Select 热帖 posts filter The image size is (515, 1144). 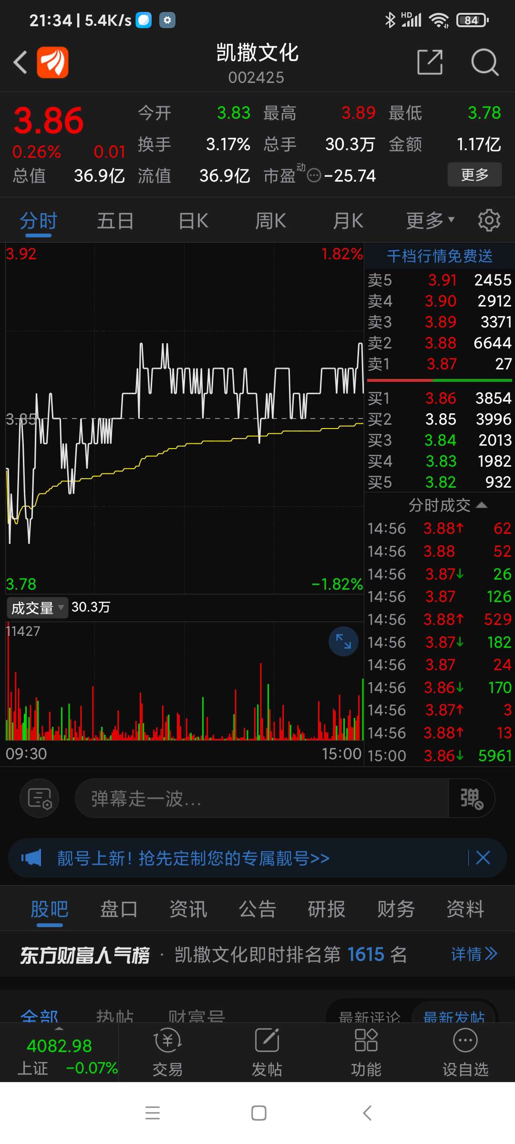(115, 1016)
